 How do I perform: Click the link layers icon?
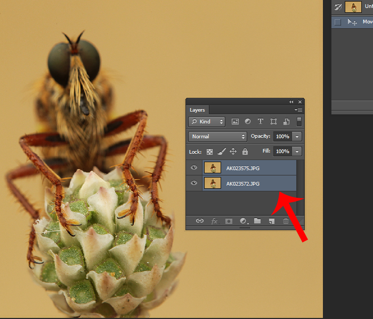[x=200, y=221]
